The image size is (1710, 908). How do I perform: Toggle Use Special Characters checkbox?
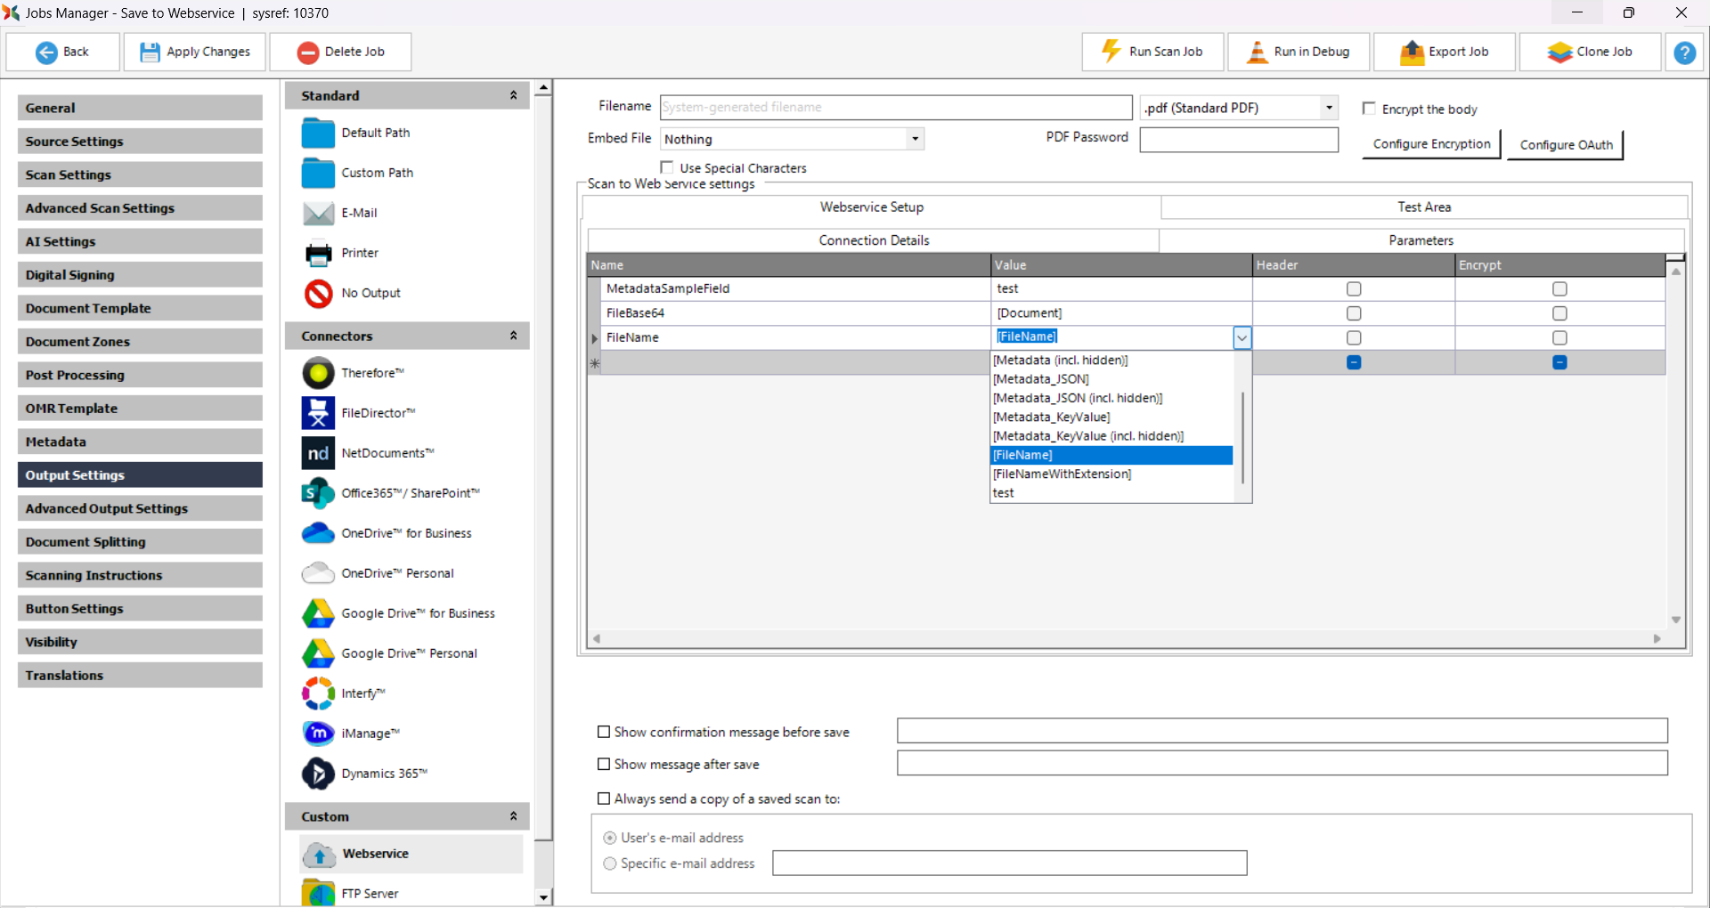click(667, 167)
